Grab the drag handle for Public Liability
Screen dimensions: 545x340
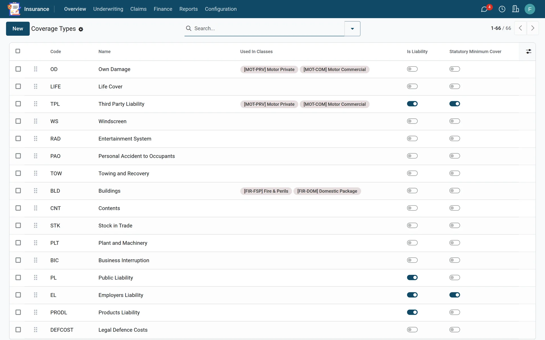(x=35, y=278)
